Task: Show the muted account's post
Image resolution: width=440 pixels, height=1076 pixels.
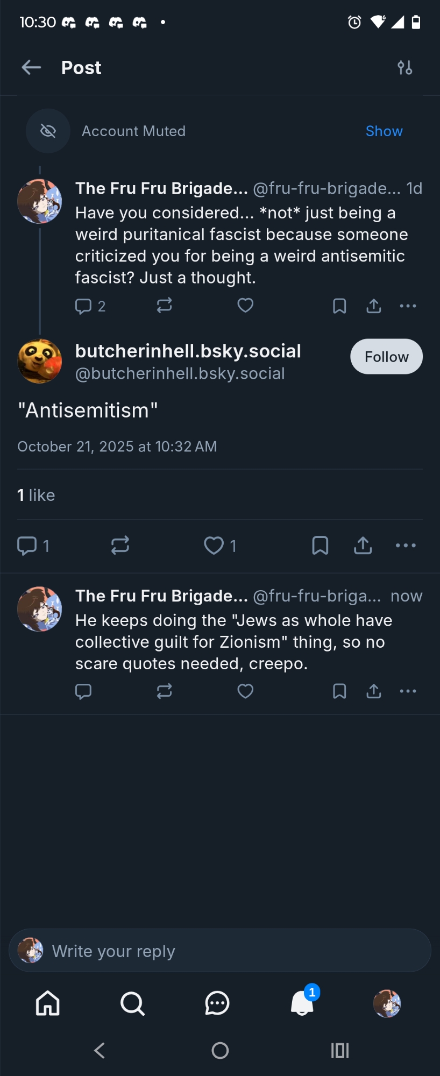Action: (x=384, y=131)
